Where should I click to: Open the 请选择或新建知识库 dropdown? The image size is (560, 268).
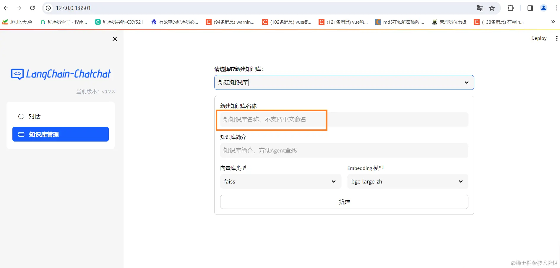pyautogui.click(x=344, y=82)
